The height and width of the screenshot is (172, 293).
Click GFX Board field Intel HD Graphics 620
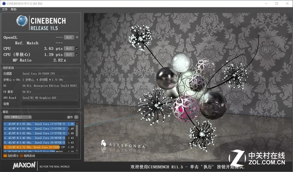coord(50,98)
